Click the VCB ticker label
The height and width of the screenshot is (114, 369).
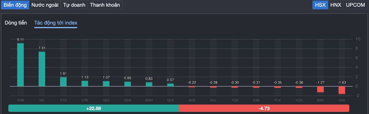click(x=299, y=100)
